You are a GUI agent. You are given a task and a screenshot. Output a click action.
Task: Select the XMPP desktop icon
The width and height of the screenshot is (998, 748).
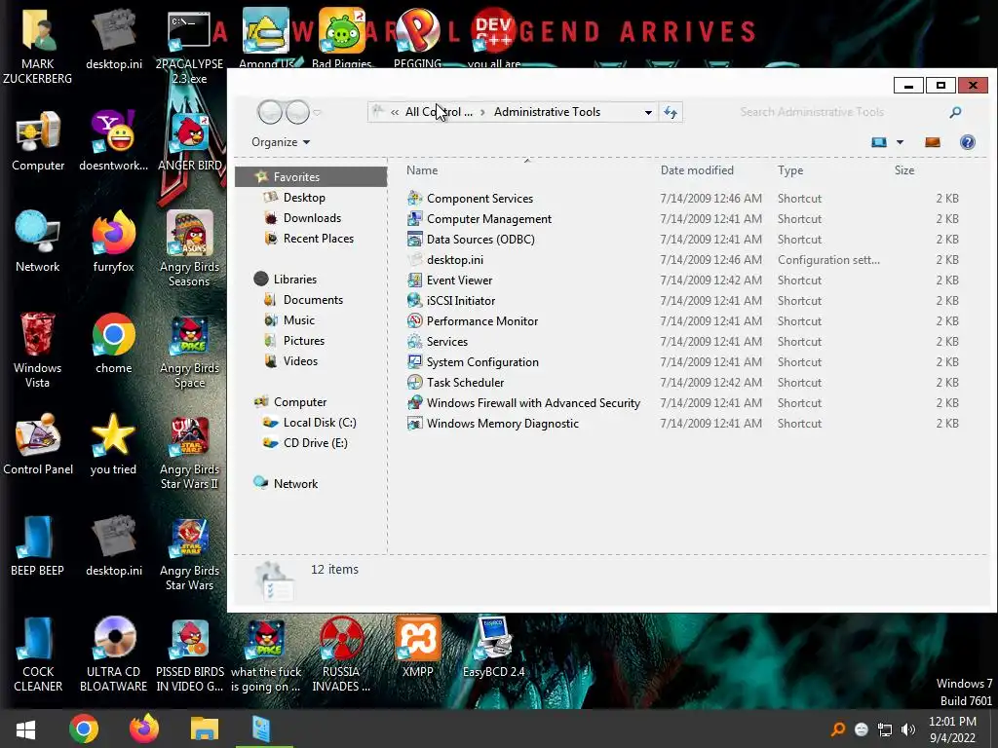417,647
